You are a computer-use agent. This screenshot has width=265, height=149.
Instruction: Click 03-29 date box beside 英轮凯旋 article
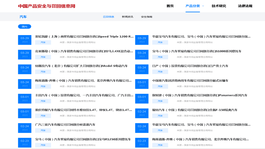click(25, 40)
